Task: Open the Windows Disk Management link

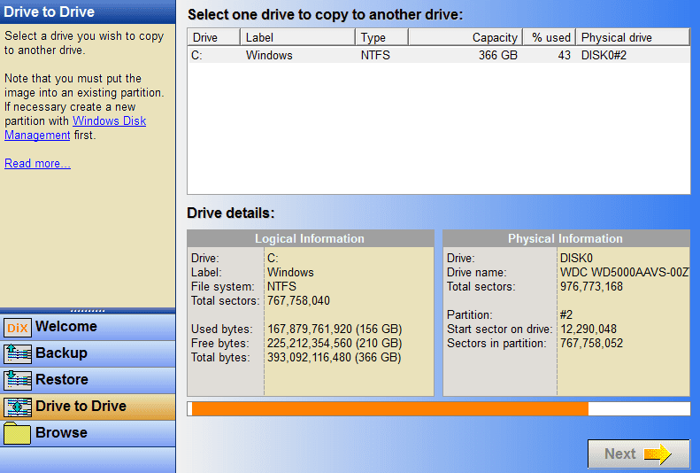Action: point(75,128)
